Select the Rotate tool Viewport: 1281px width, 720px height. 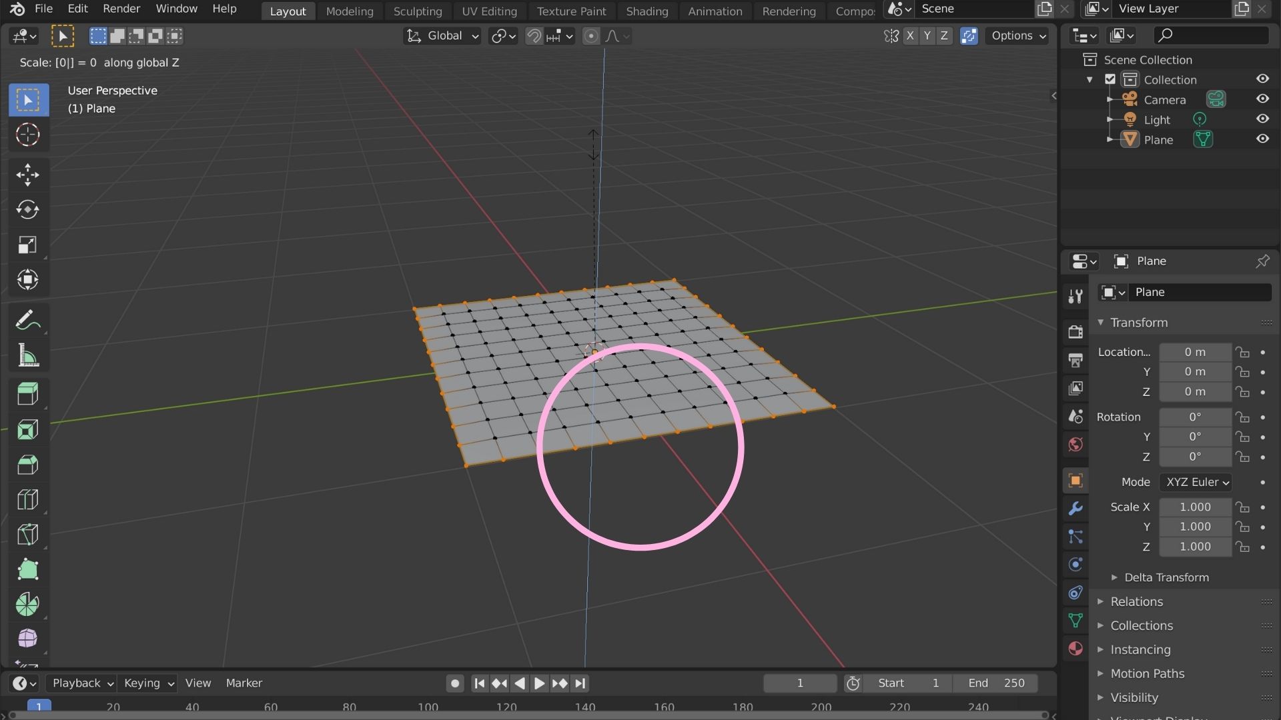[x=27, y=210]
